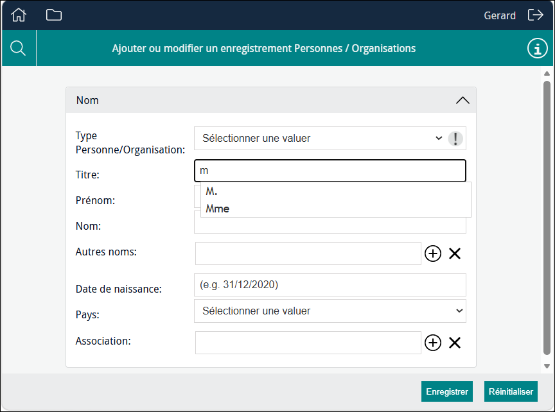
Task: Go to the home page icon
Action: 19,15
